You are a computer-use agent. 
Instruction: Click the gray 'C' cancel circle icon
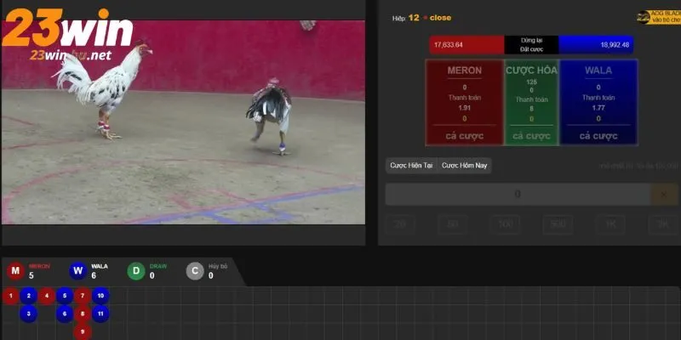coord(195,271)
